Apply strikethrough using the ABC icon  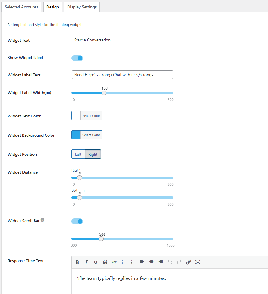pos(114,262)
